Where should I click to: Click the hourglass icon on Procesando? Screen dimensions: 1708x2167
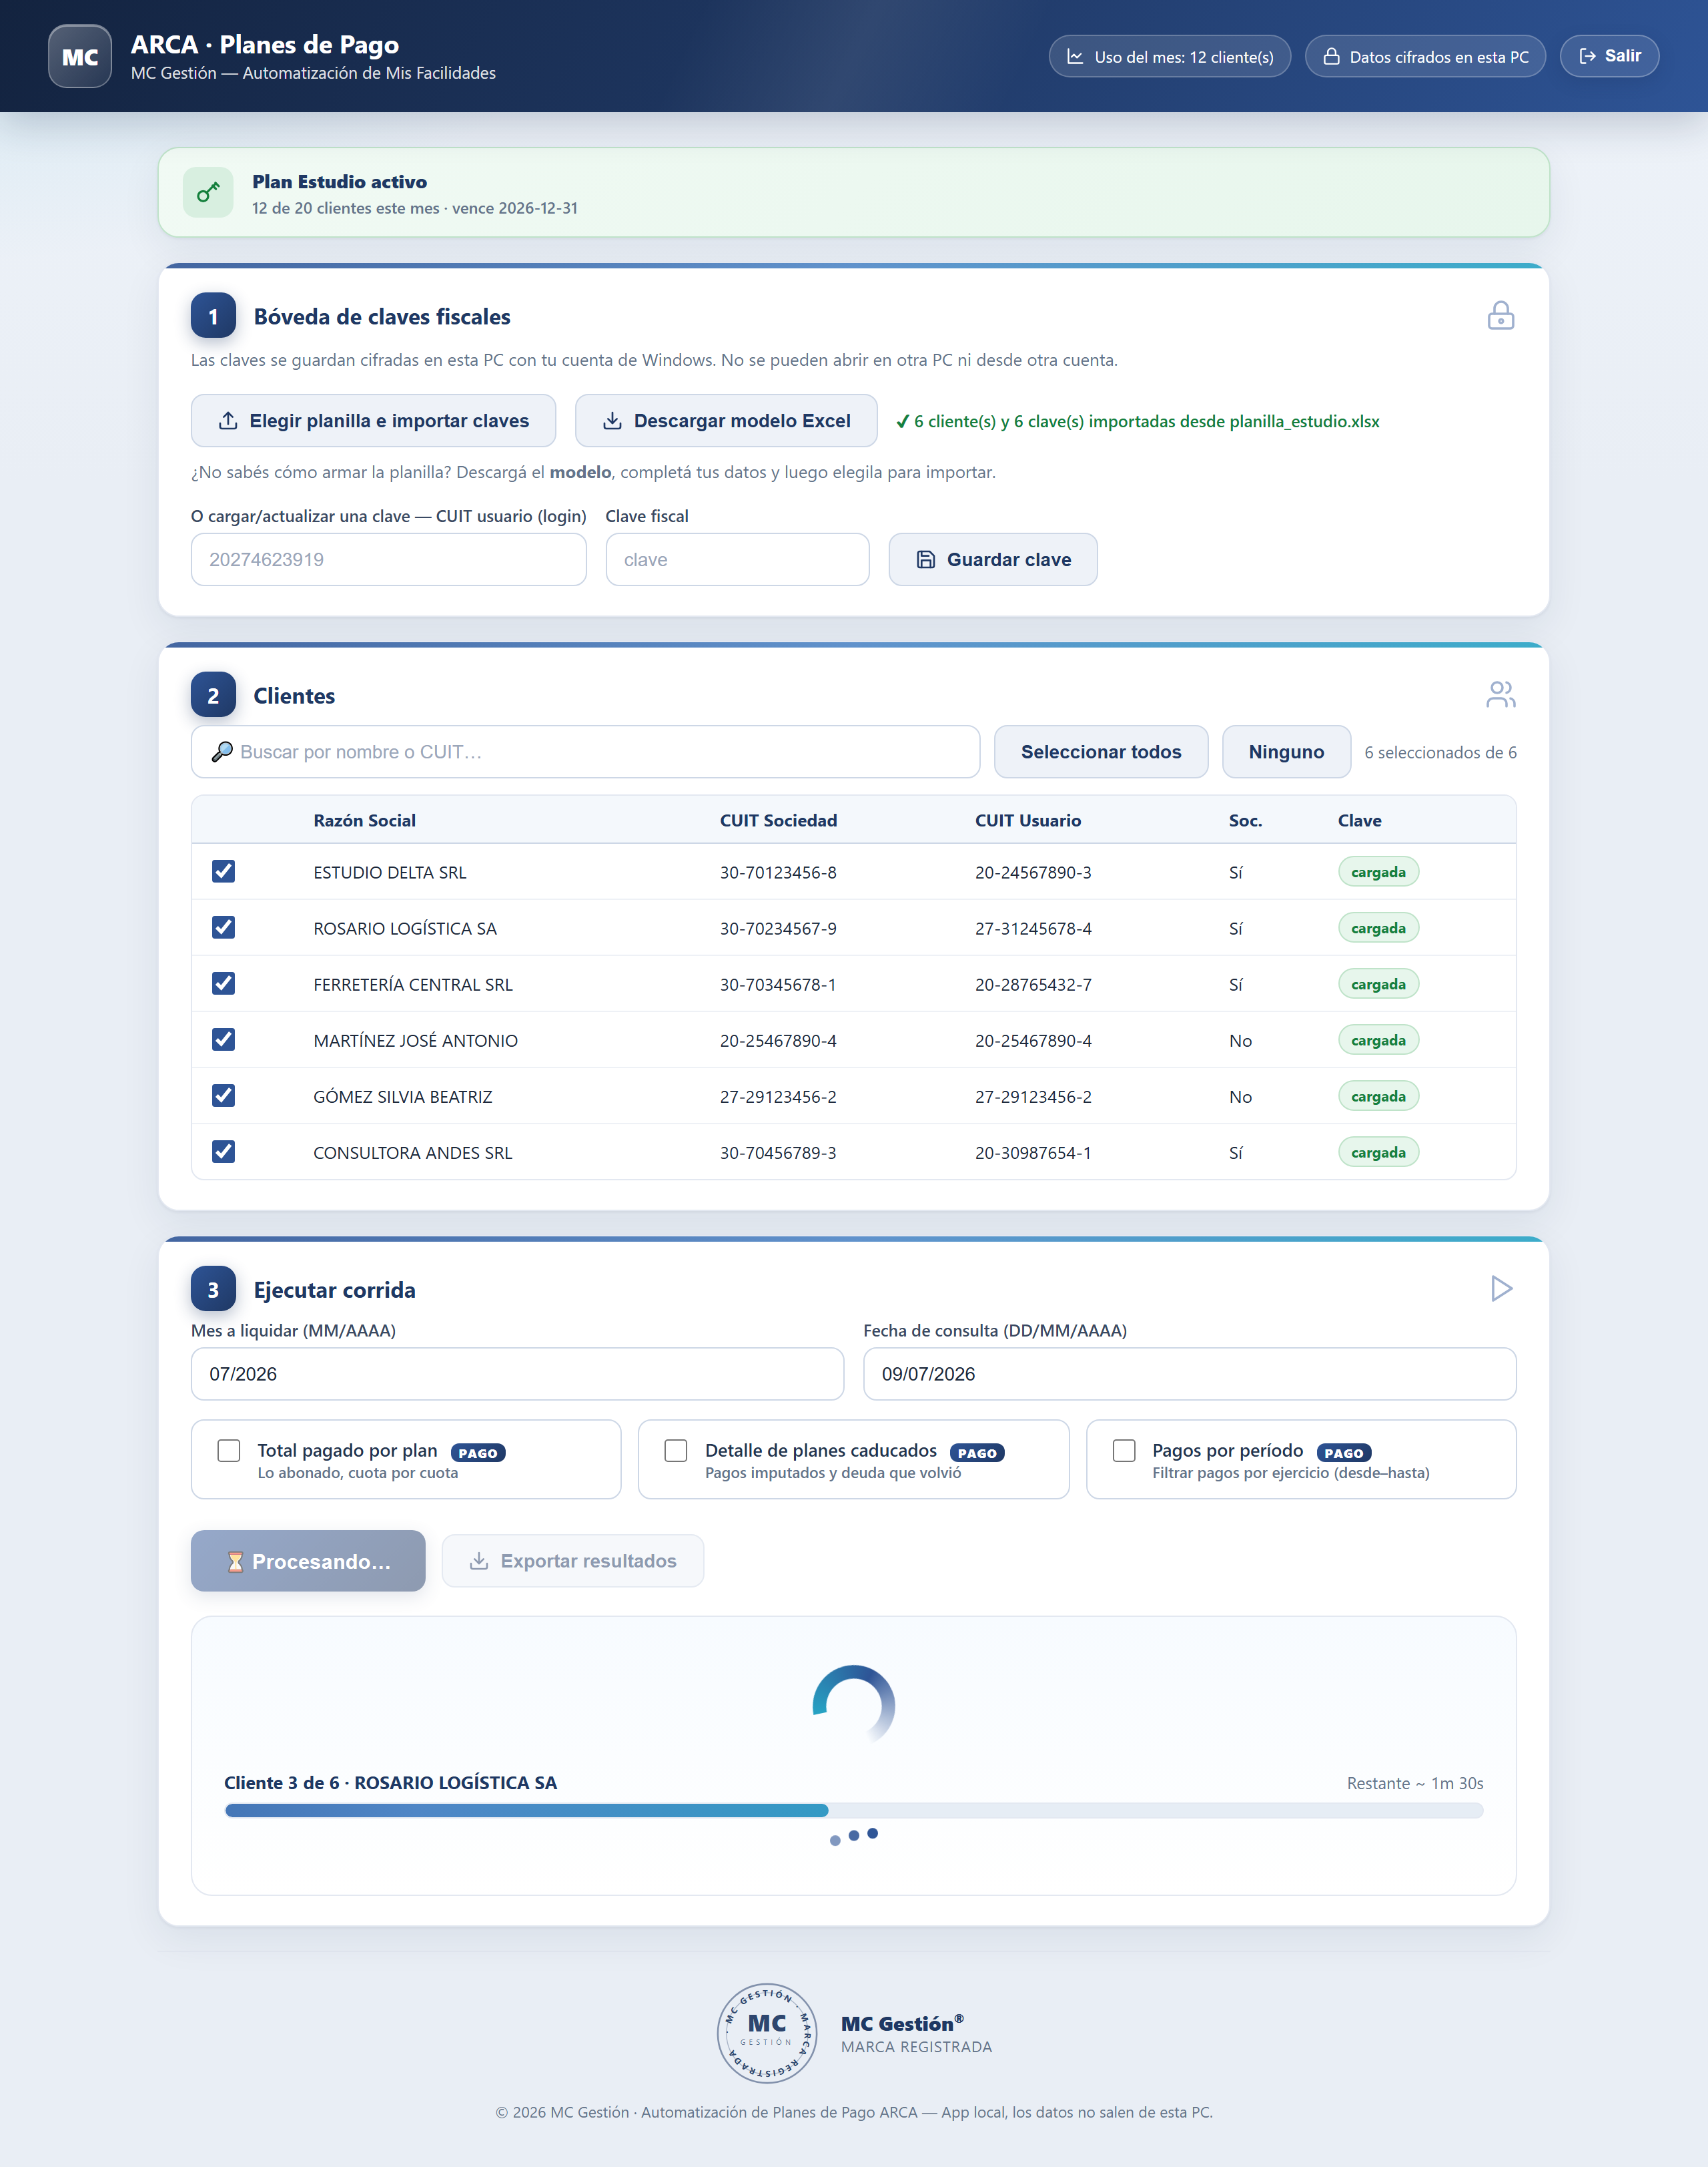pyautogui.click(x=235, y=1561)
